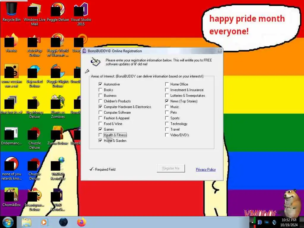Close the BonziBUDDY Online Registration dialog
304x228 pixels.
220,51
